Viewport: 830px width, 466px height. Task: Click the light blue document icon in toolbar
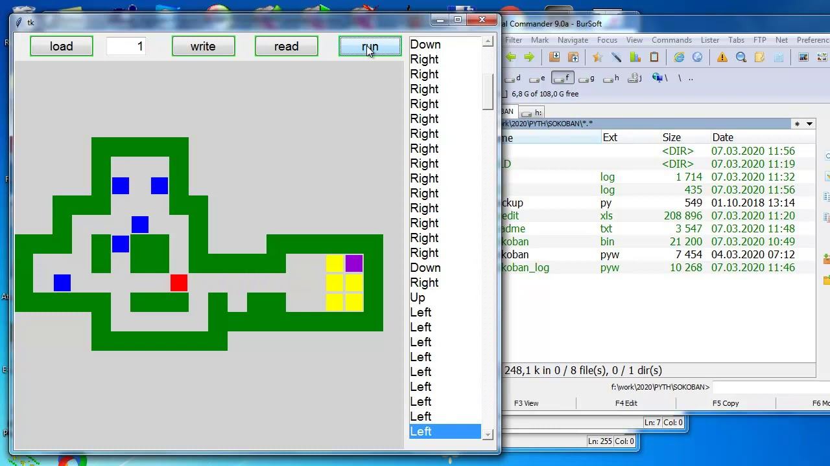click(x=779, y=57)
